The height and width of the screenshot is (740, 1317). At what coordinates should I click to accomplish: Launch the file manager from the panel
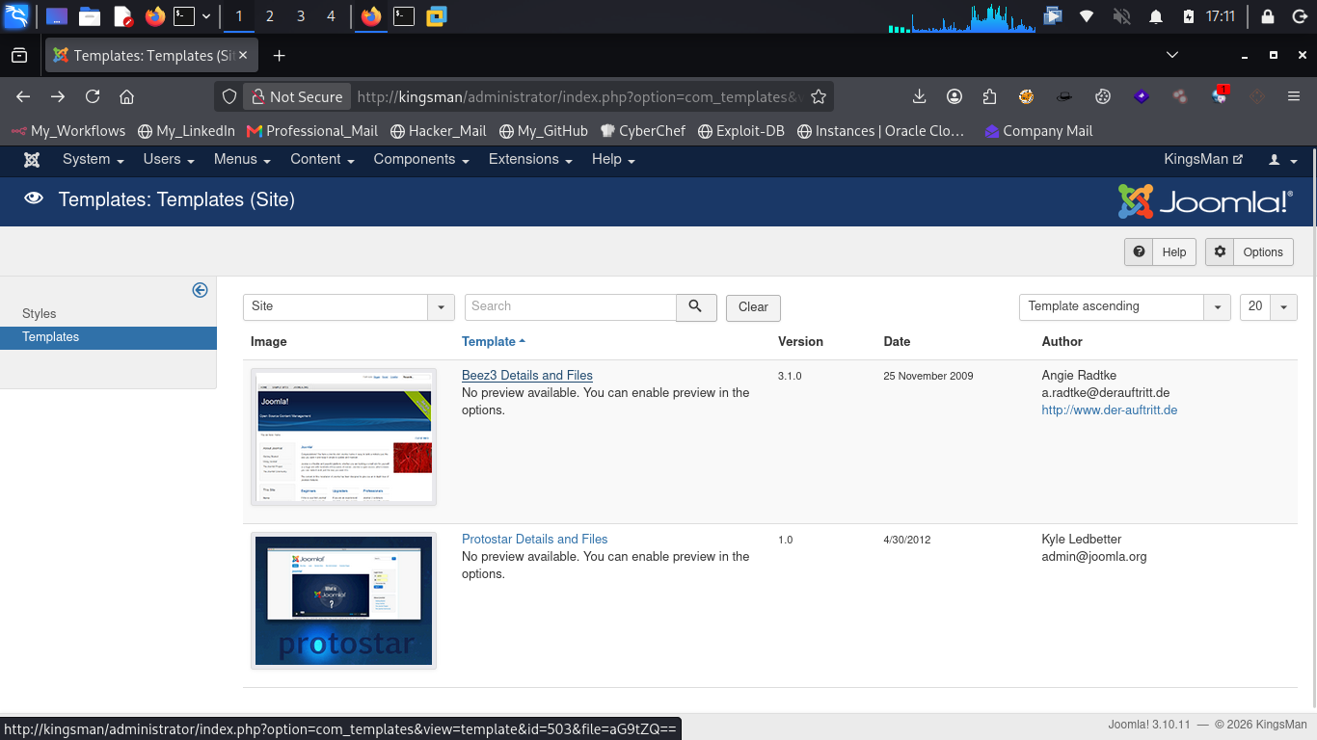90,16
